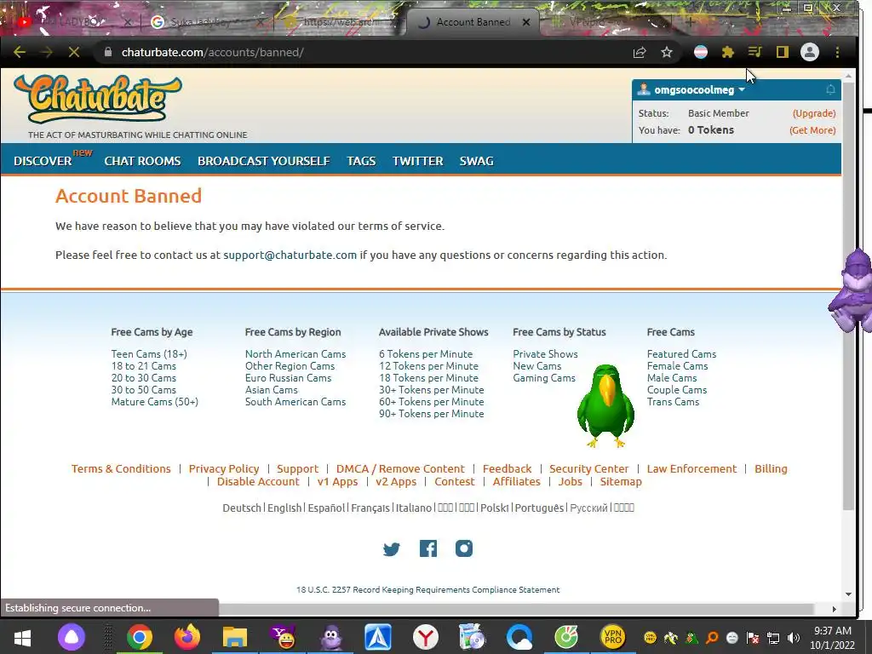Bookmark this page with the star icon
The width and height of the screenshot is (872, 654).
coord(666,52)
